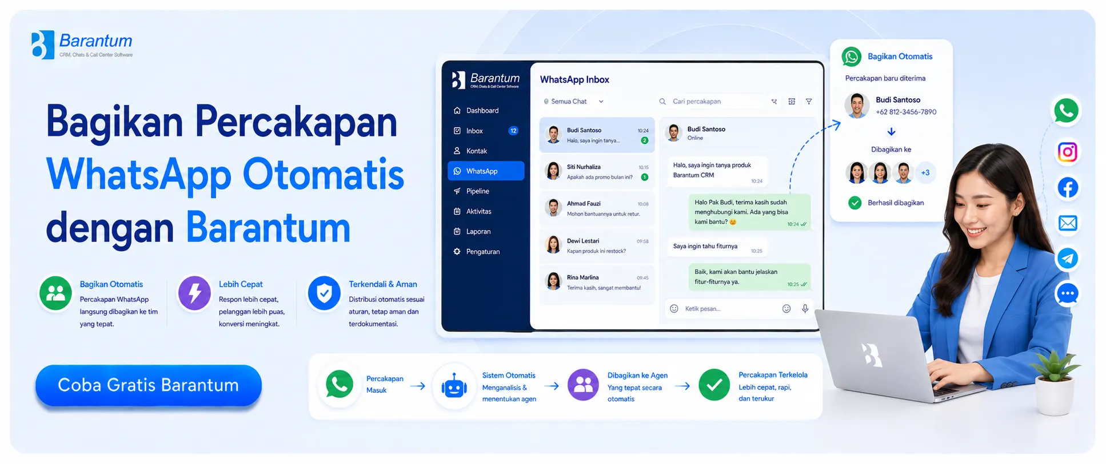Open Budi Santoso chat in list
Image resolution: width=1106 pixels, height=464 pixels.
597,135
